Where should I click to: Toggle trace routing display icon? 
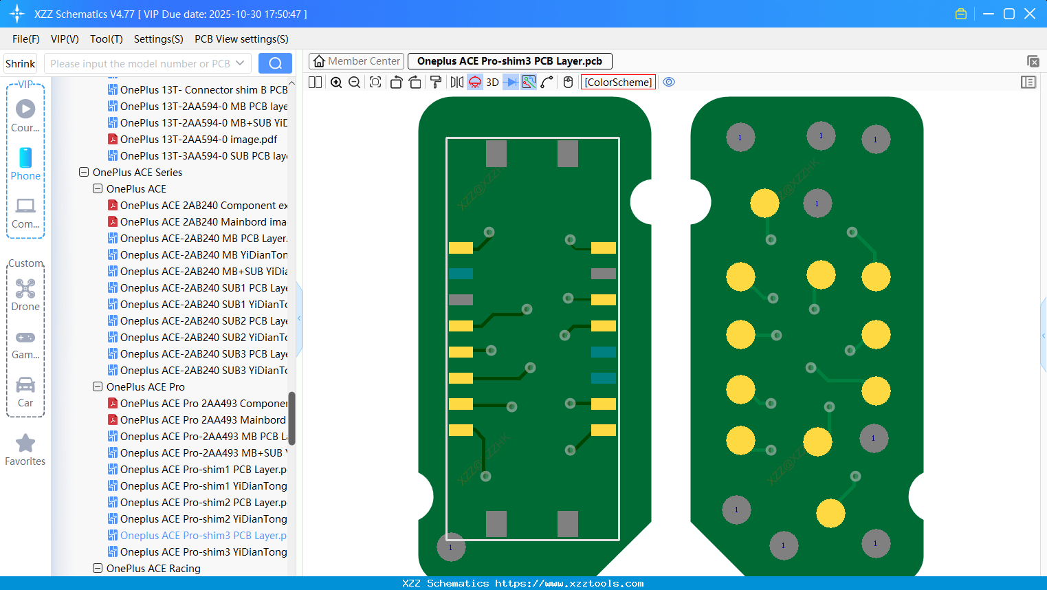pyautogui.click(x=529, y=82)
